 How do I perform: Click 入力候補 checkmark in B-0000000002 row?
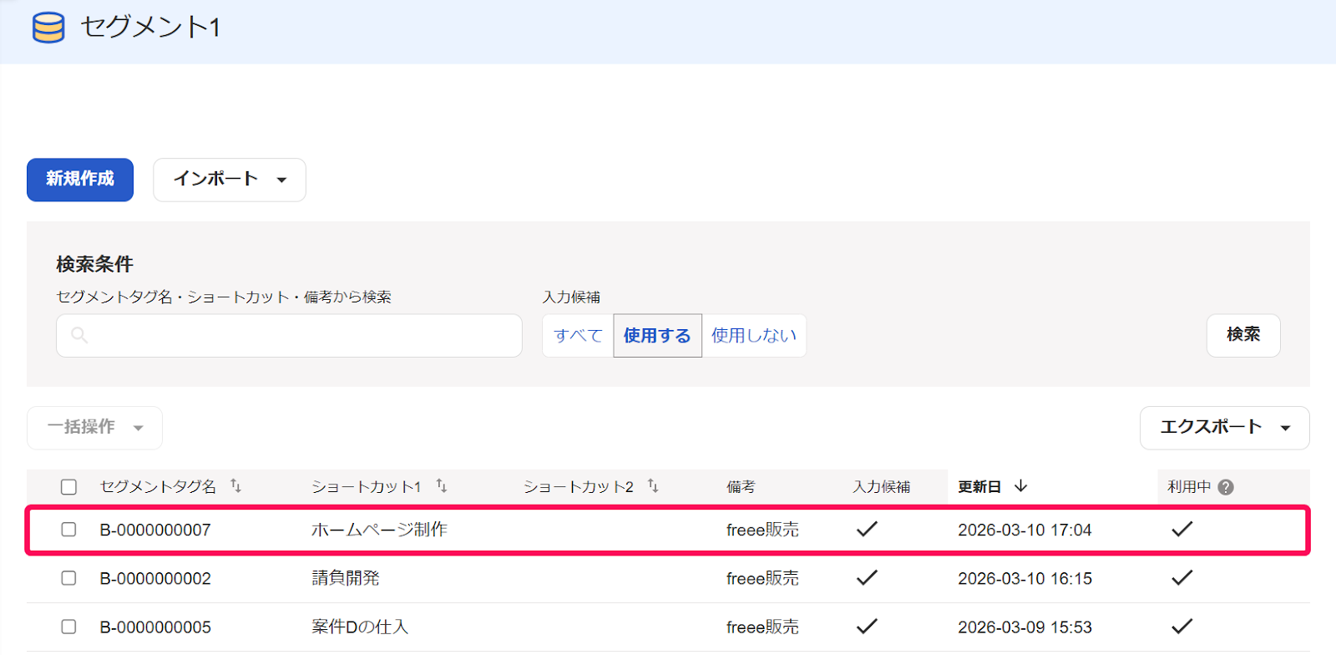(x=868, y=577)
